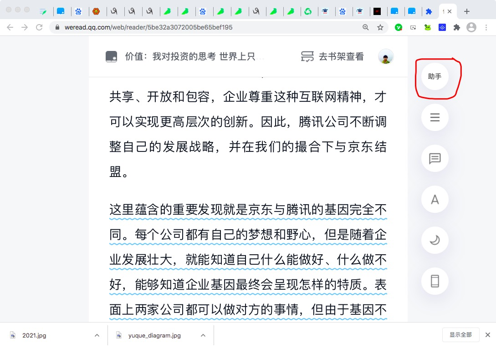The height and width of the screenshot is (348, 496).
Task: Click the padlock site info icon
Action: (x=57, y=27)
